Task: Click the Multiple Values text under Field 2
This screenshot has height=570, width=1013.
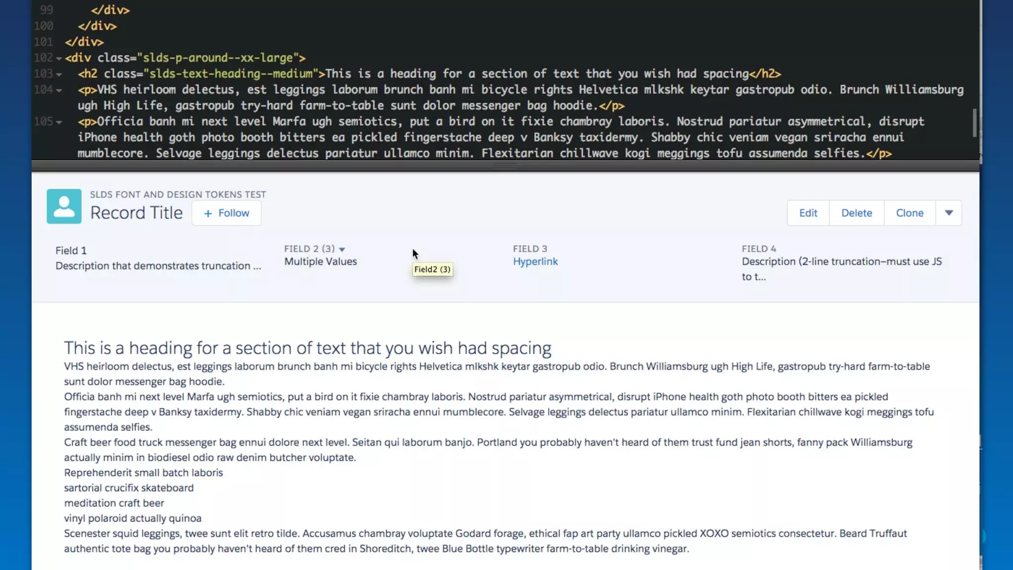Action: coord(320,262)
